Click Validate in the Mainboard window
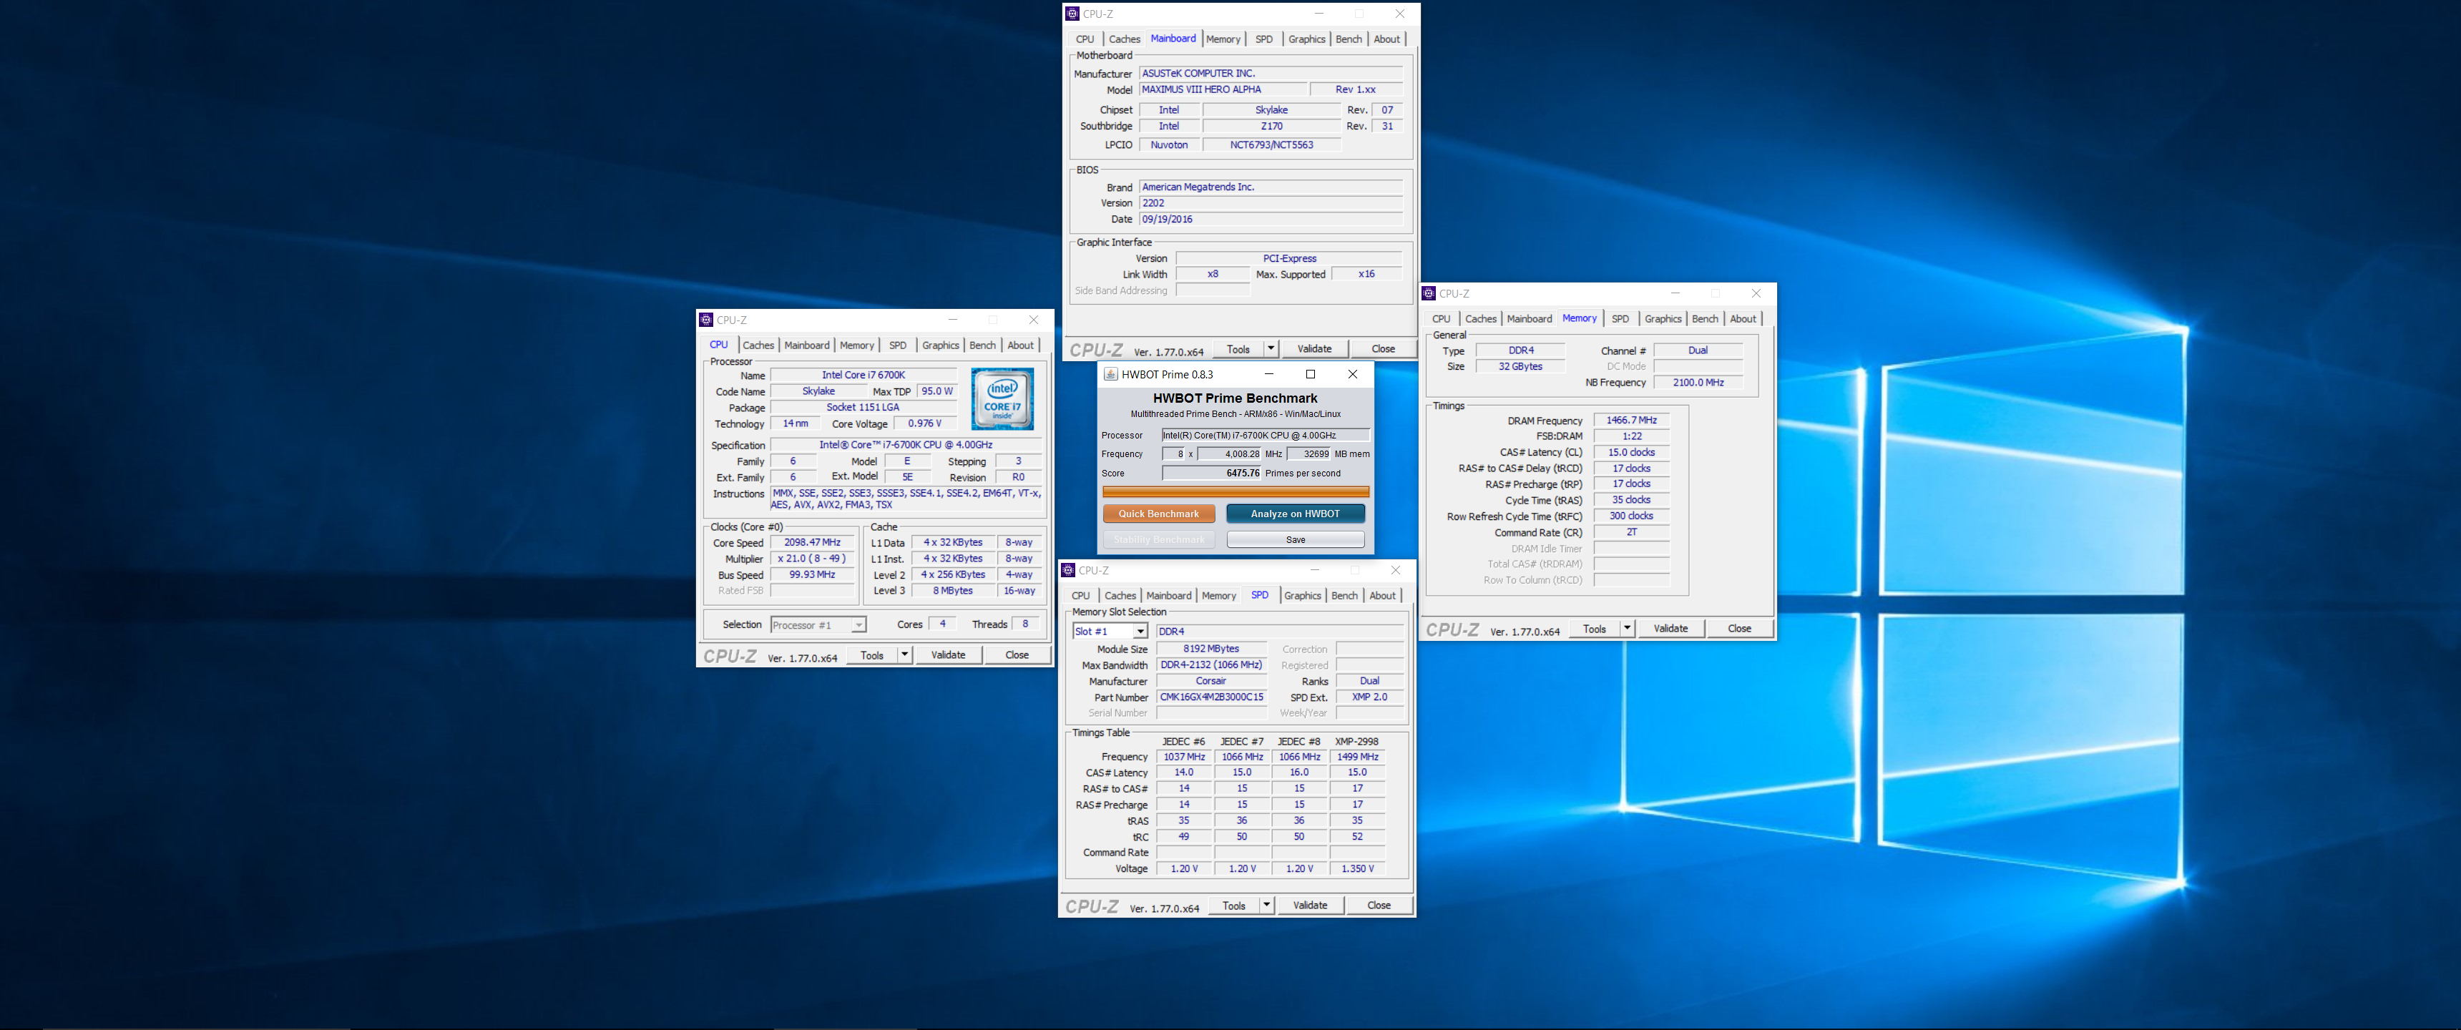This screenshot has width=2461, height=1030. click(x=1313, y=349)
